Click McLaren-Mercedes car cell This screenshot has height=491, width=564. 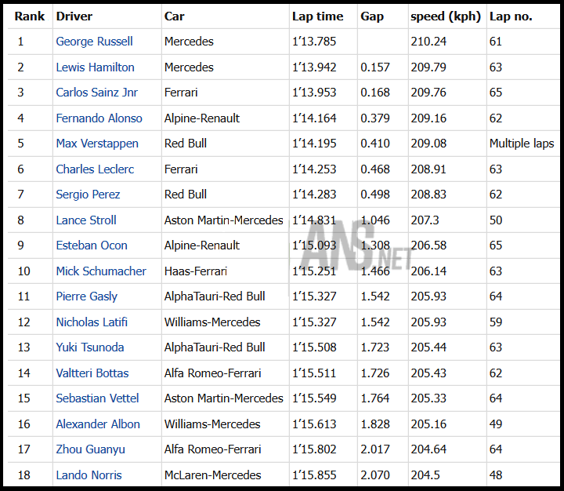click(212, 475)
